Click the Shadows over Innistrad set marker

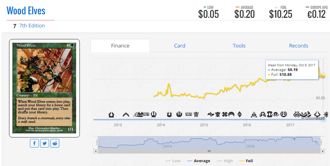(x=263, y=114)
